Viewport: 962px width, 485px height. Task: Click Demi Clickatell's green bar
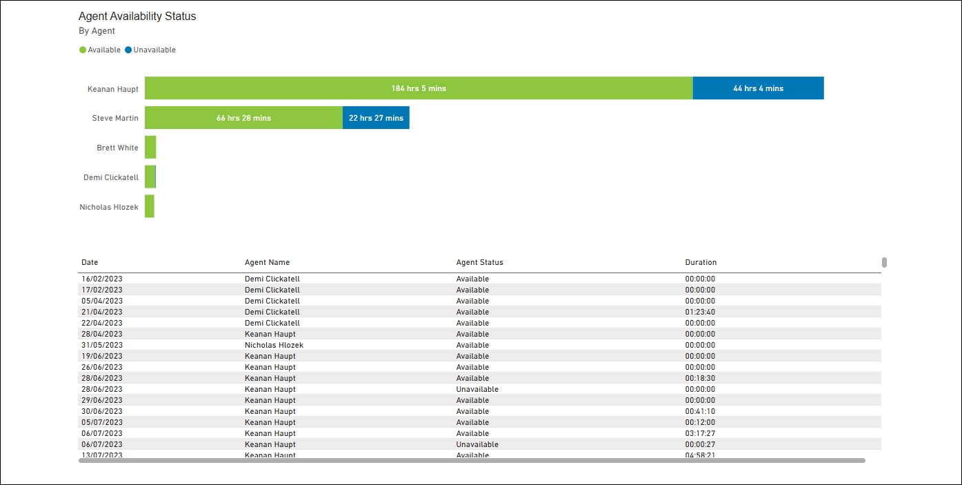pos(150,177)
